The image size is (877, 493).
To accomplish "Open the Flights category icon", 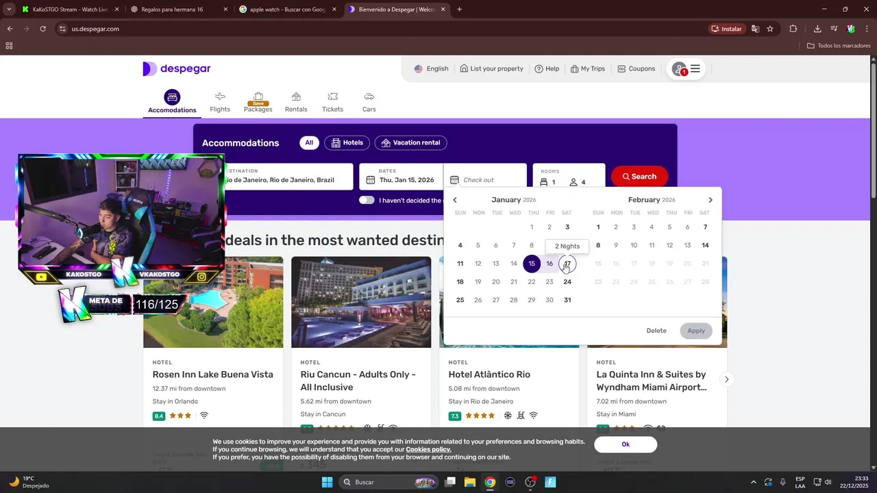I will [x=220, y=97].
